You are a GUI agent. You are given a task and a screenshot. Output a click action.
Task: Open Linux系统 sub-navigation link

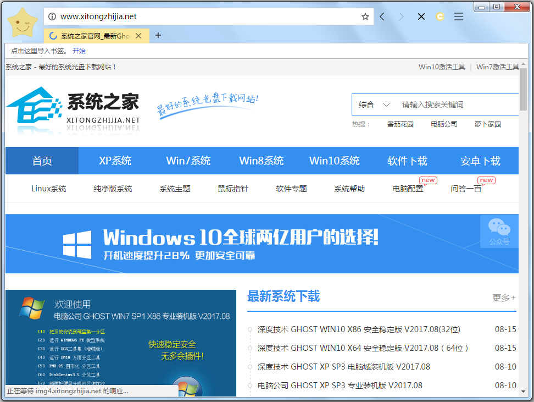tap(49, 189)
